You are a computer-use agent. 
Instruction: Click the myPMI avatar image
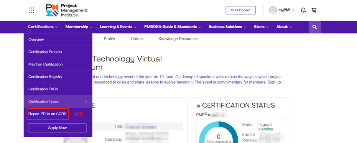(273, 10)
